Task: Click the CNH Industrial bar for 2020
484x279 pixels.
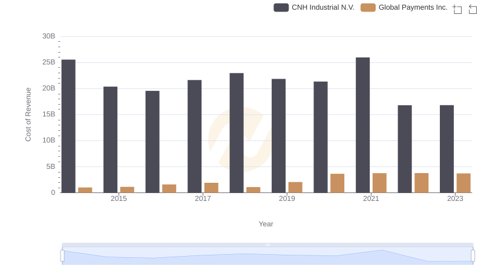Action: coord(321,137)
